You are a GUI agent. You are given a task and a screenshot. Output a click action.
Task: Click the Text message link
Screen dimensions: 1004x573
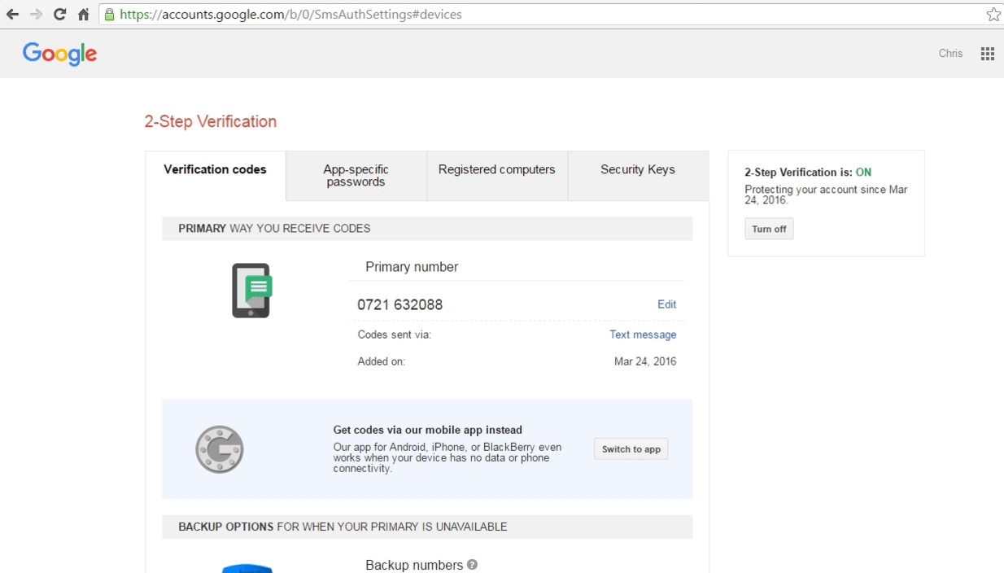pos(643,335)
